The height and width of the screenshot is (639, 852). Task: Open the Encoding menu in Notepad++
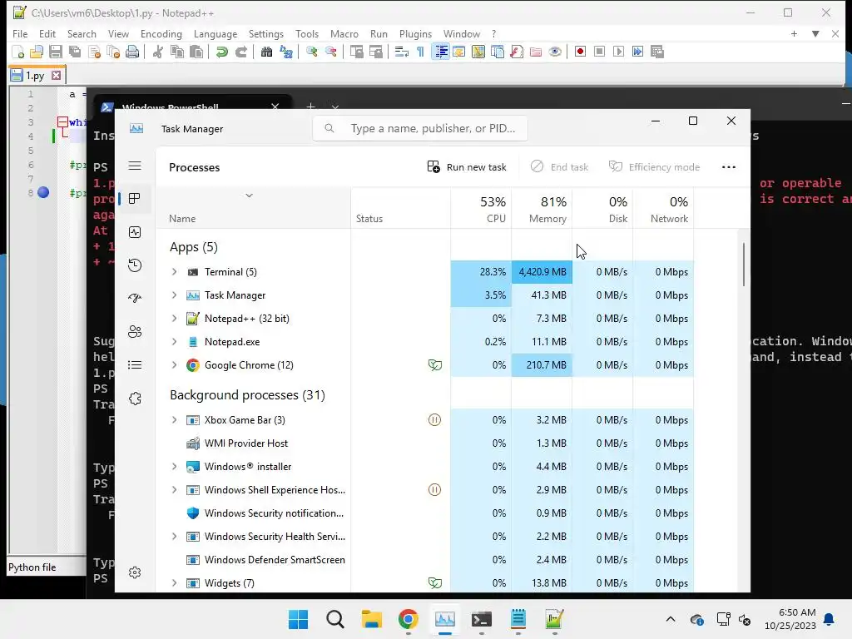(161, 33)
